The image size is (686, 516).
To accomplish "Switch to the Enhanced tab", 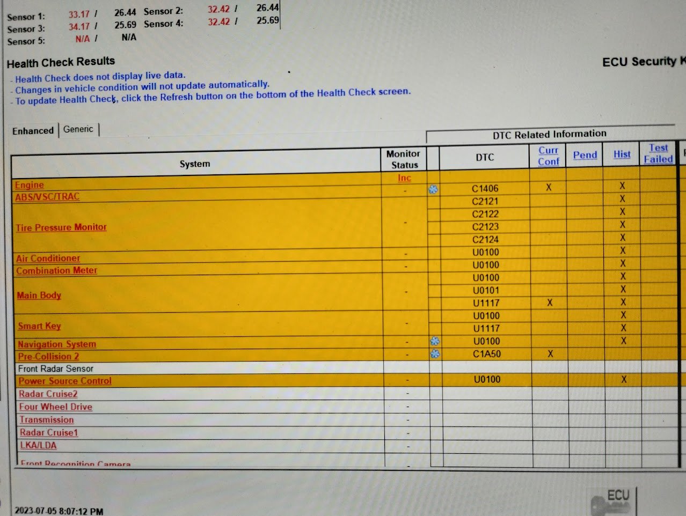I will pos(33,131).
